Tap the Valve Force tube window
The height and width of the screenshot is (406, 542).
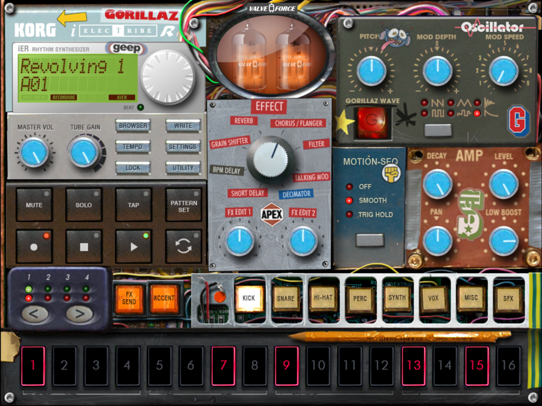272,55
